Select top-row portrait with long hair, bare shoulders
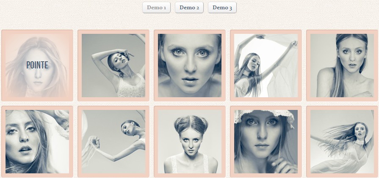Image resolution: width=379 pixels, height=178 pixels. click(x=342, y=66)
